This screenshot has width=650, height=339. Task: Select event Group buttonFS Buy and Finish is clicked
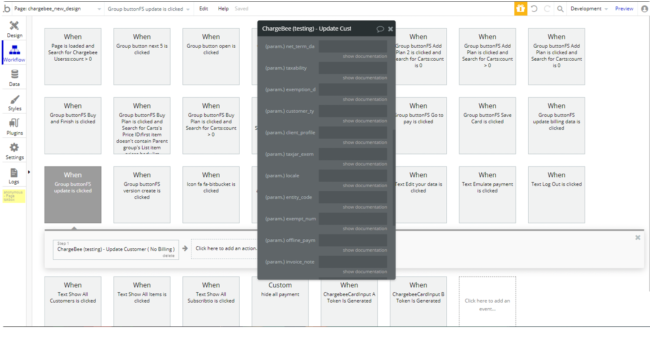coord(73,126)
